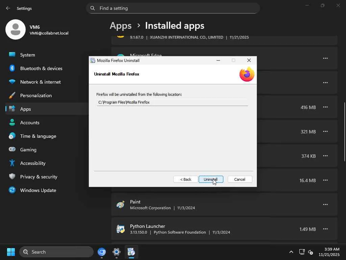This screenshot has width=346, height=260.
Task: Click the Time & language clock icon
Action: [x=12, y=136]
